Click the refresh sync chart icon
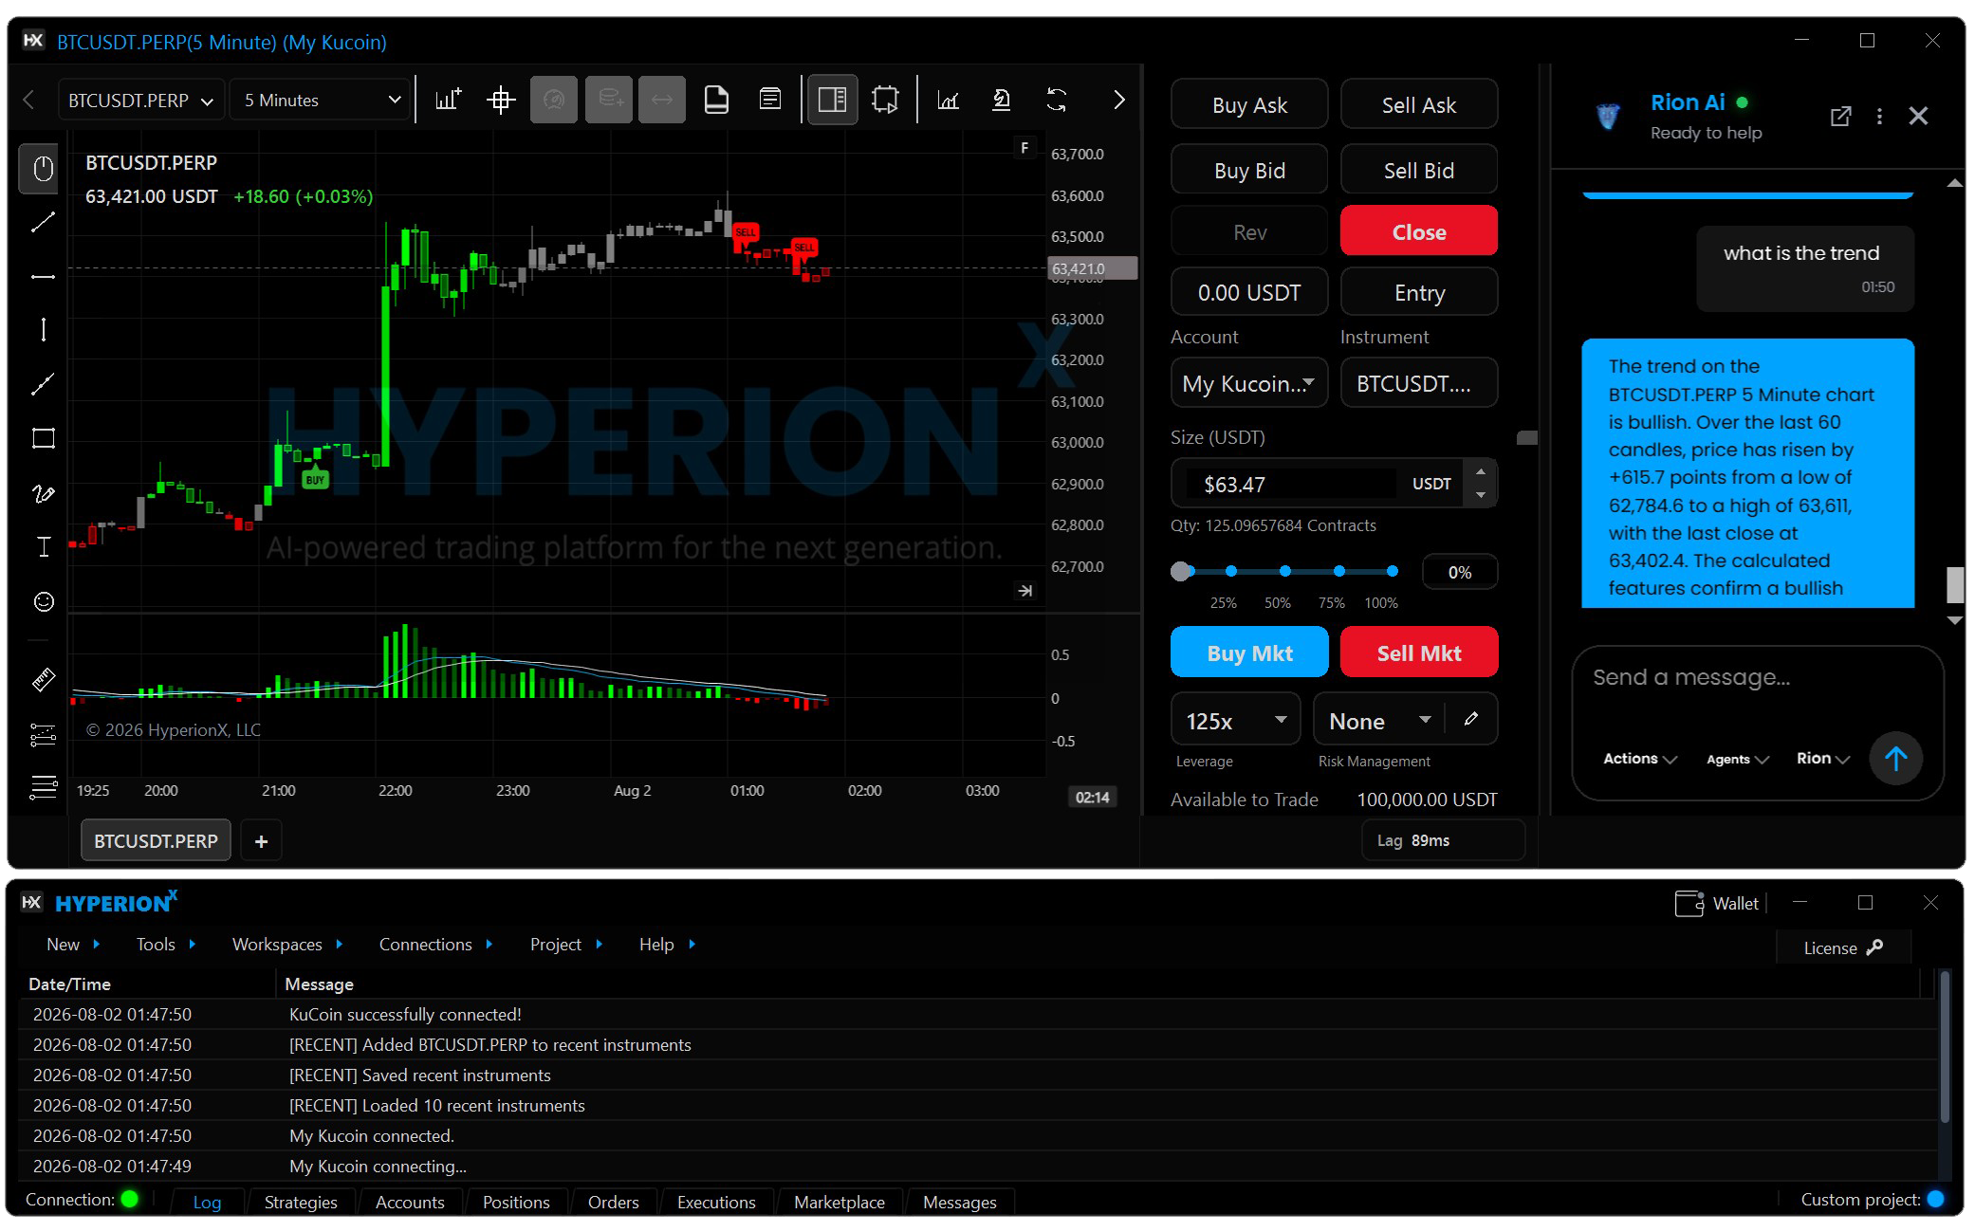 (1057, 100)
